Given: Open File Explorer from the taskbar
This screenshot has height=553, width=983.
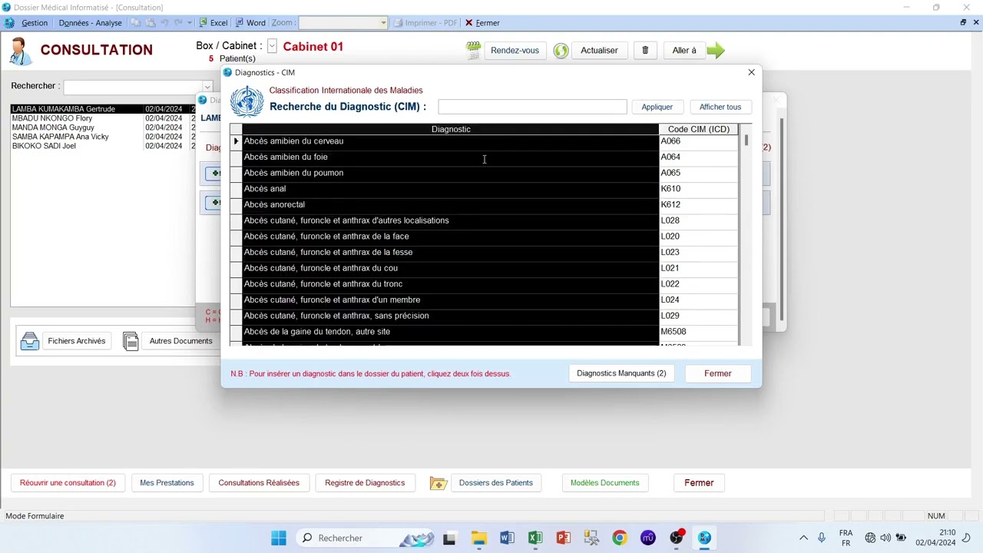Looking at the screenshot, I should coord(478,538).
